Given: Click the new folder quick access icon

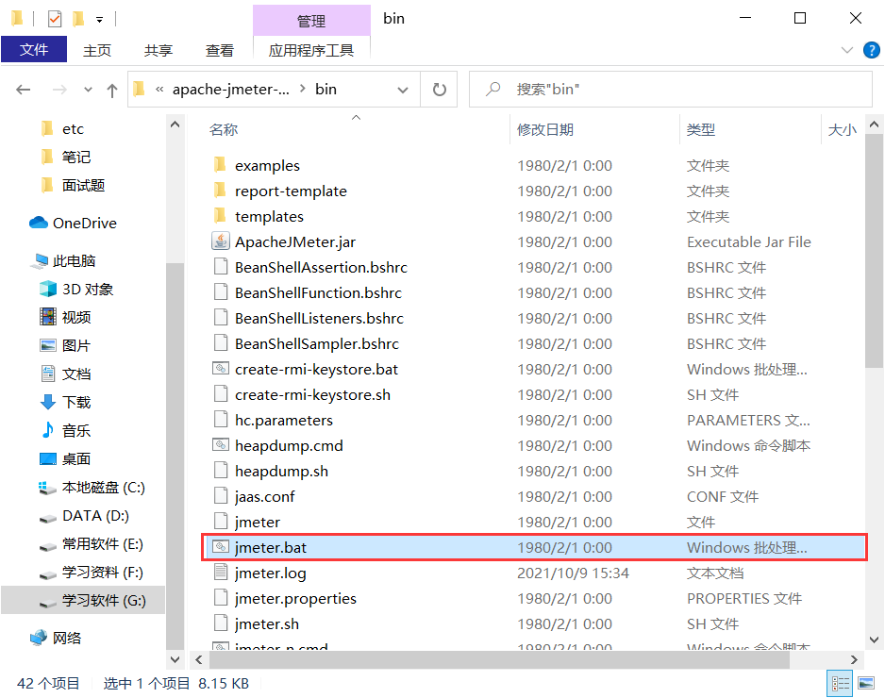Looking at the screenshot, I should pos(78,19).
